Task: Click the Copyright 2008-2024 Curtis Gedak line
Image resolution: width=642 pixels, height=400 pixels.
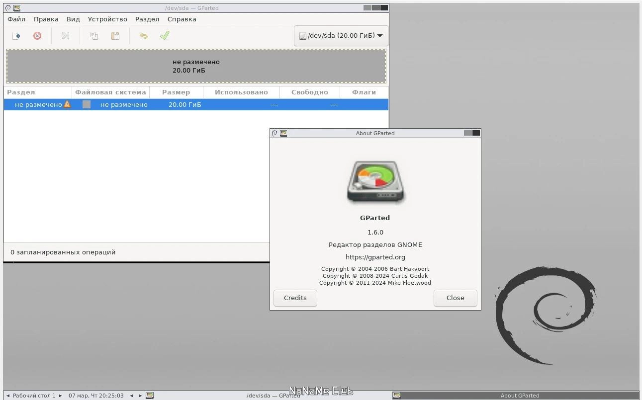Action: point(375,276)
